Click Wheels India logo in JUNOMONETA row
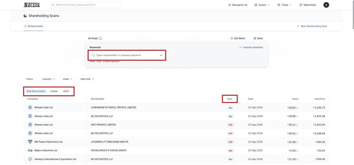Viewport: 354px width, 165px height. click(30, 107)
